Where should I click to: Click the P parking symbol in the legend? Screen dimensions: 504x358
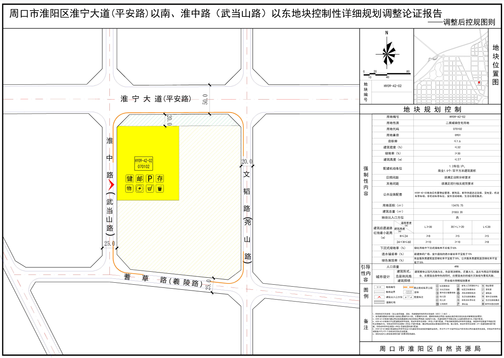click(458, 304)
